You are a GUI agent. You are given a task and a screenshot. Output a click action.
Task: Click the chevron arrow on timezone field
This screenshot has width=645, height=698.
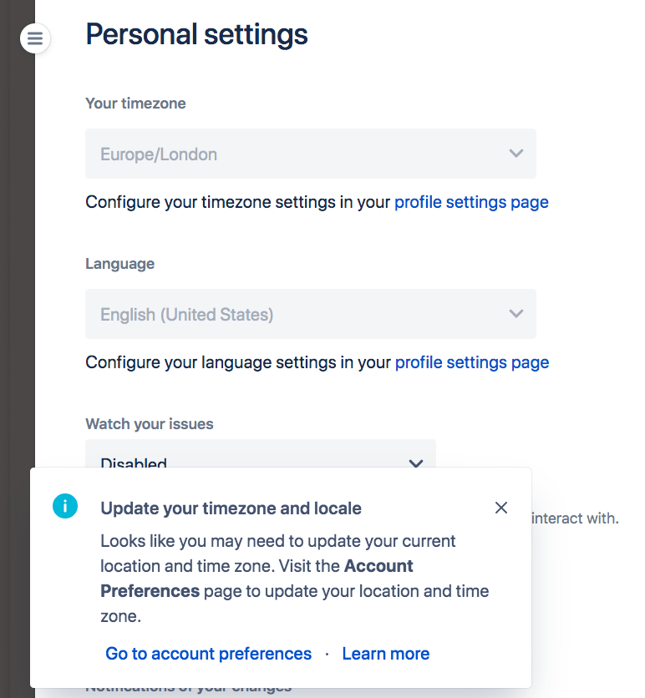click(516, 154)
